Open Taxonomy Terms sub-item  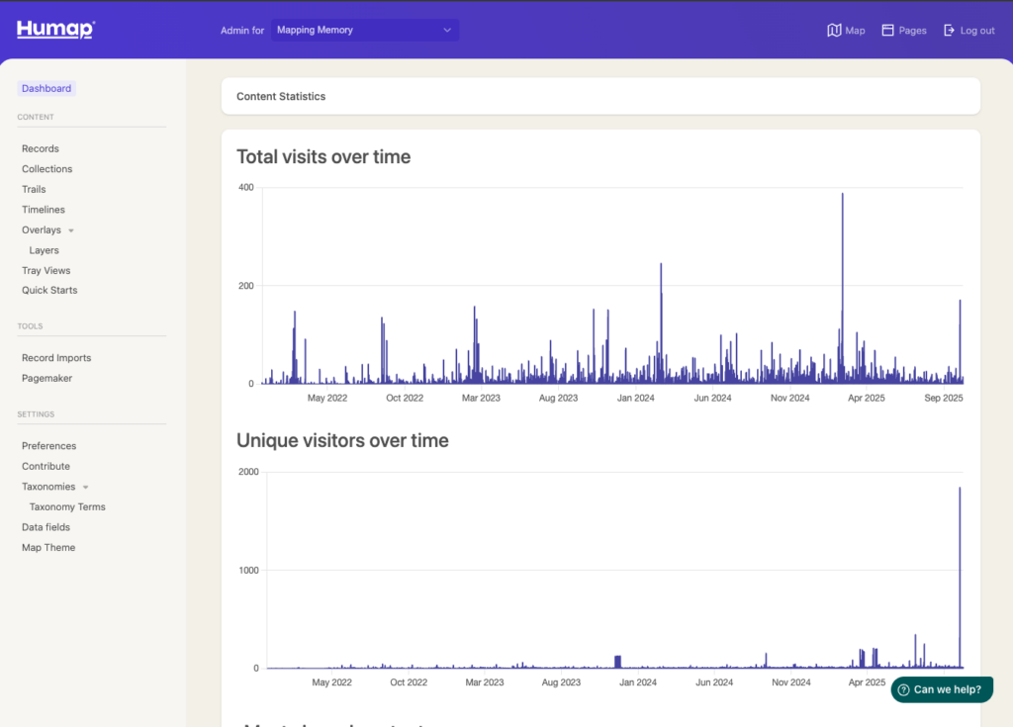click(x=67, y=506)
